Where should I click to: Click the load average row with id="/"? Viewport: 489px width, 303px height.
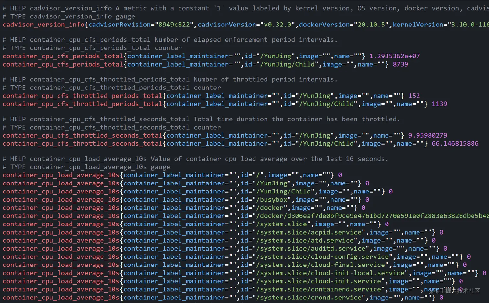[172, 175]
